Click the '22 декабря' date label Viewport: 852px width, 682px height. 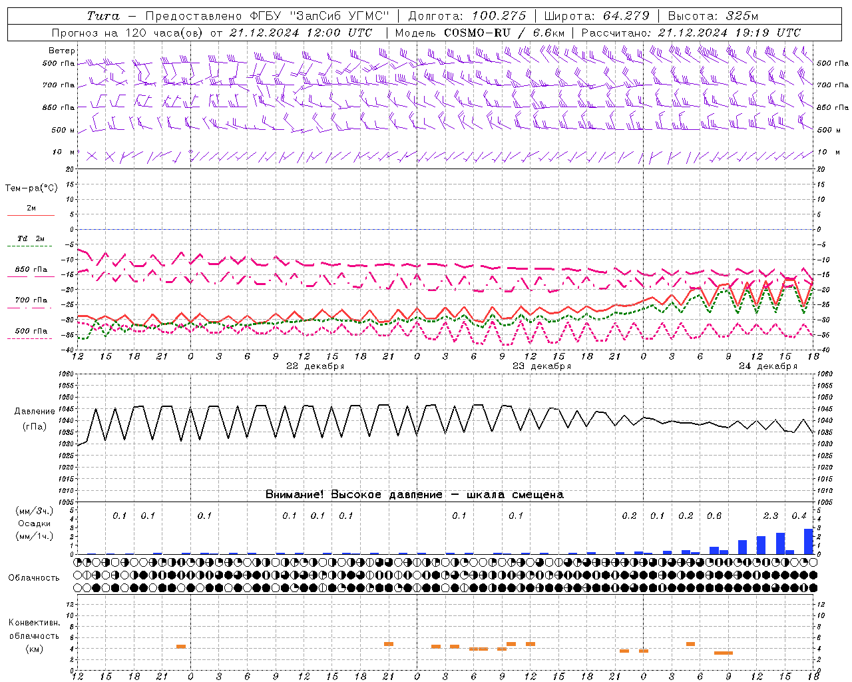pos(316,366)
